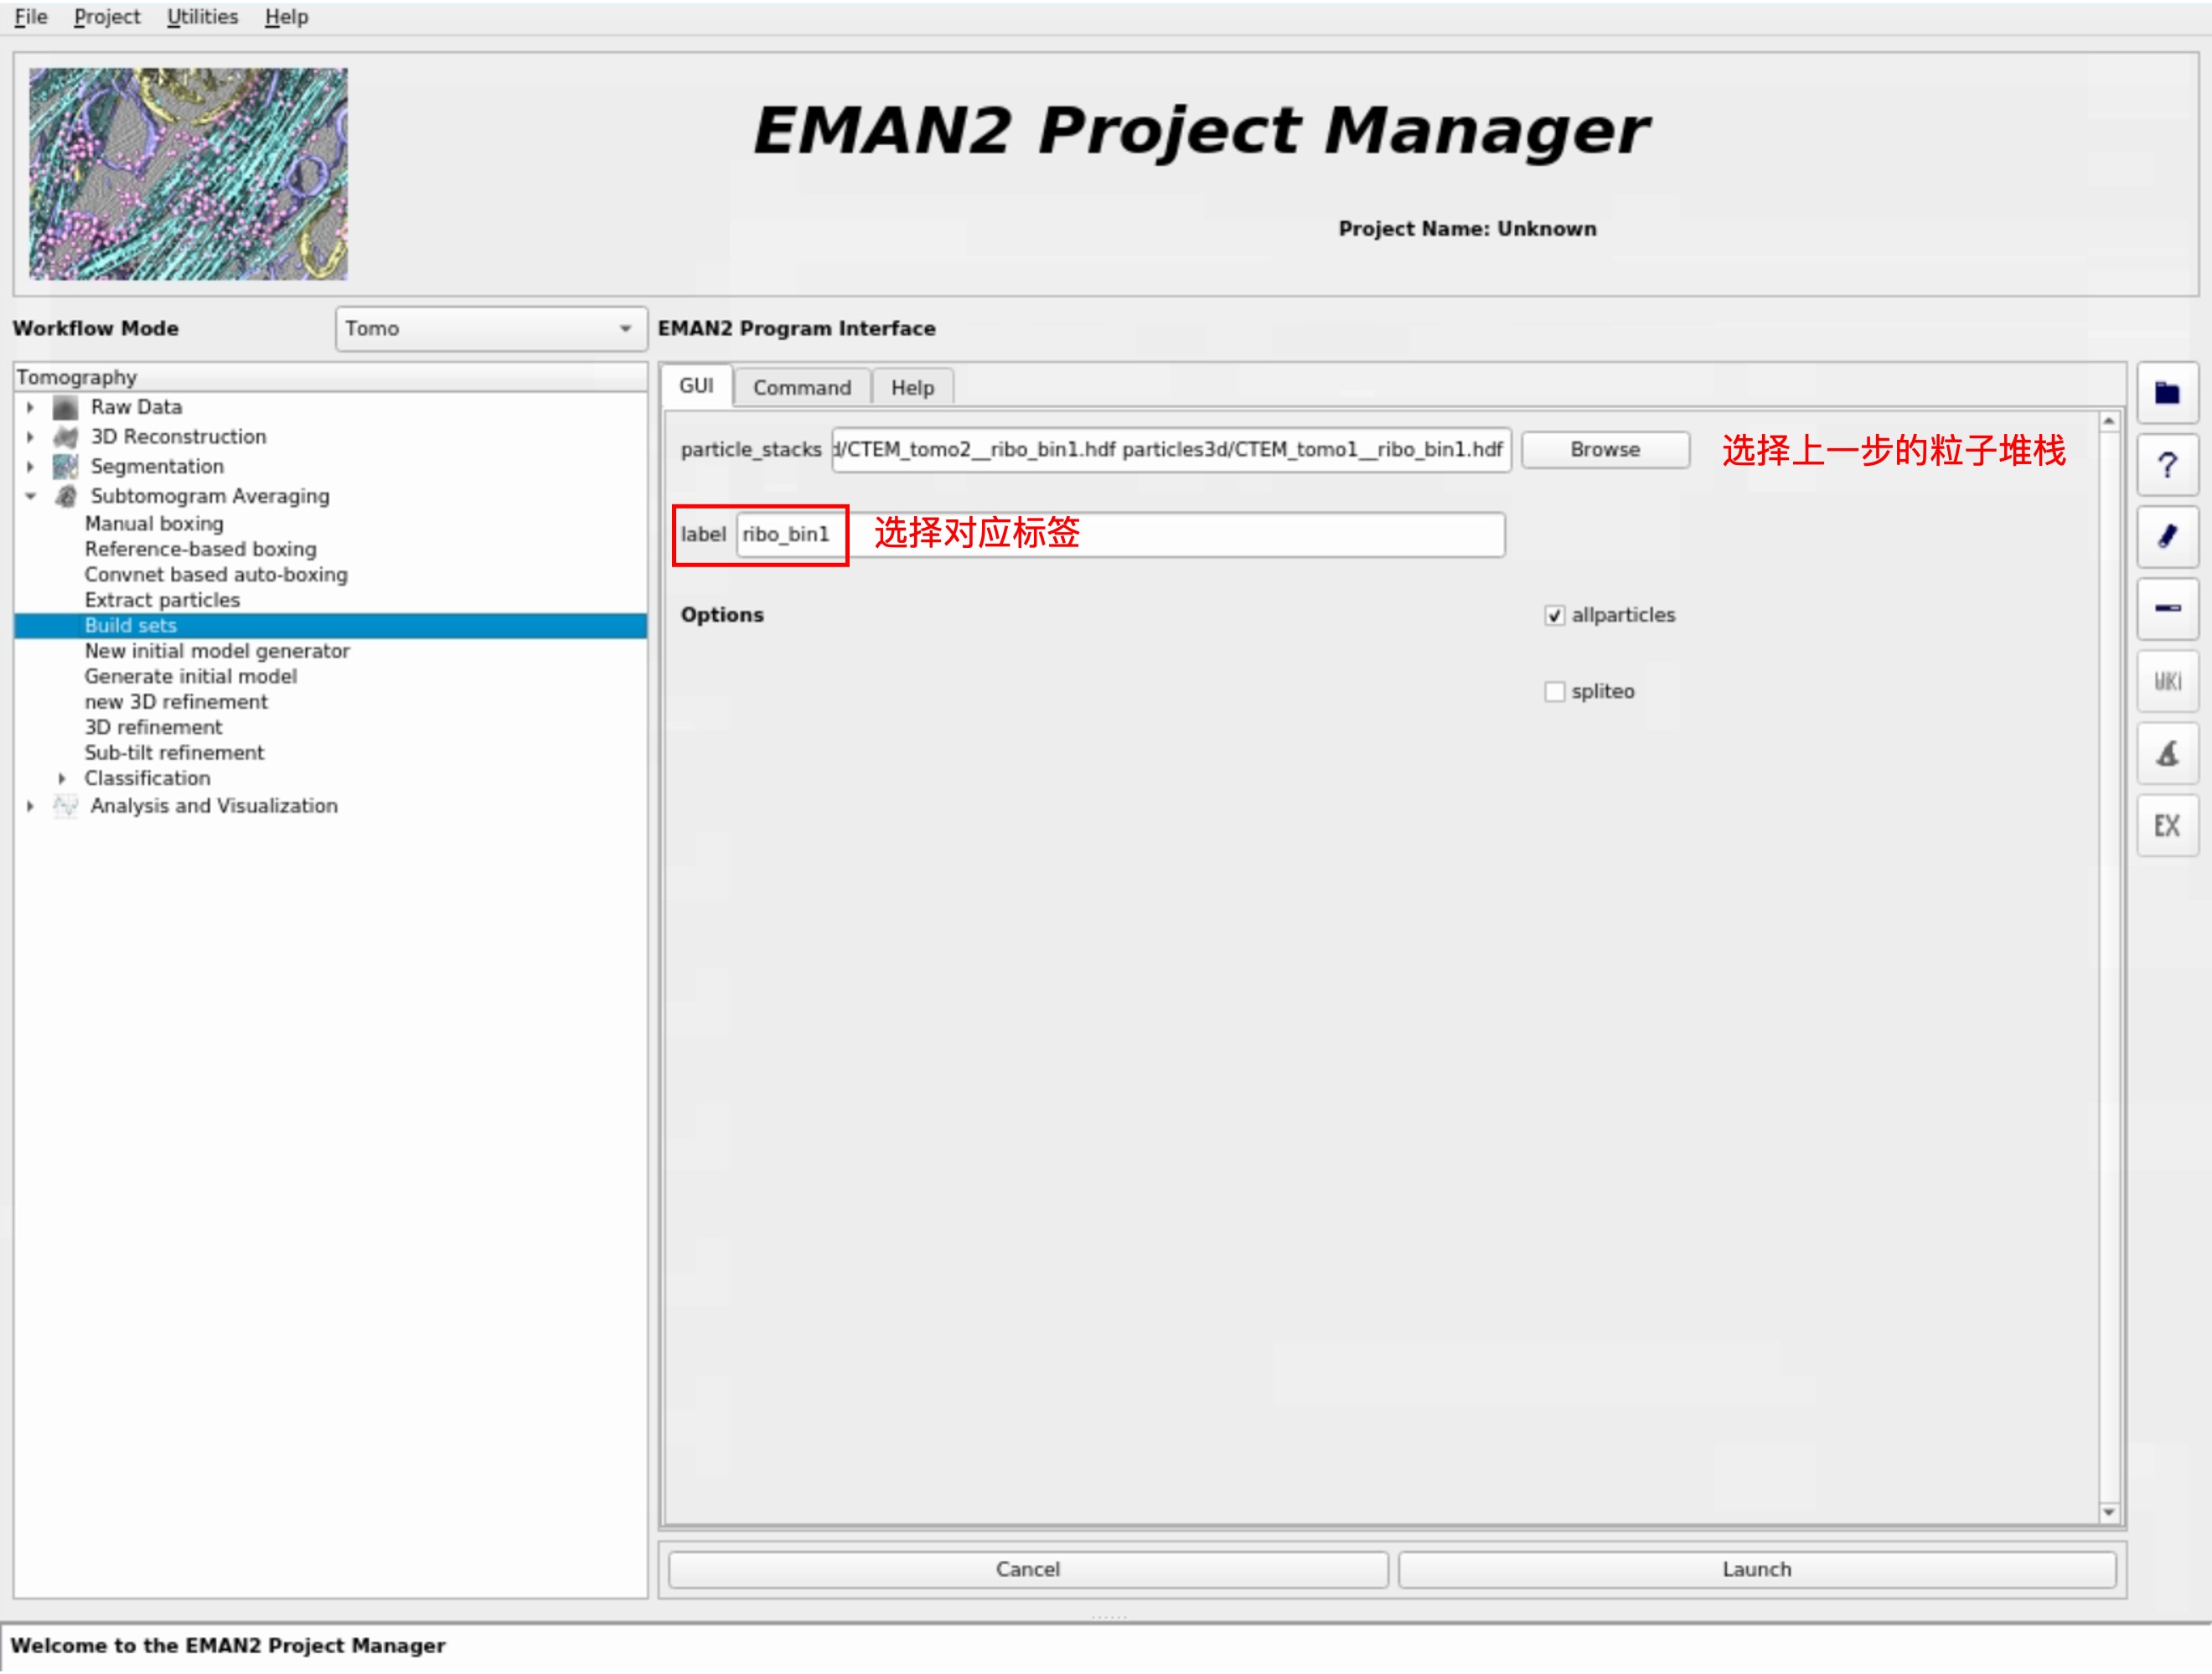Click the Segmentation tree label
The width and height of the screenshot is (2212, 1674).
(157, 467)
